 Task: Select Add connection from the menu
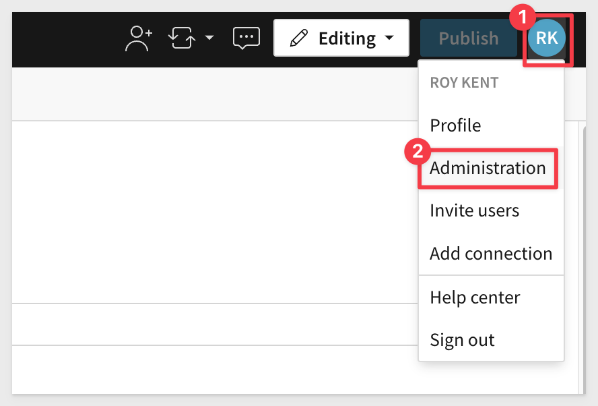tap(491, 254)
